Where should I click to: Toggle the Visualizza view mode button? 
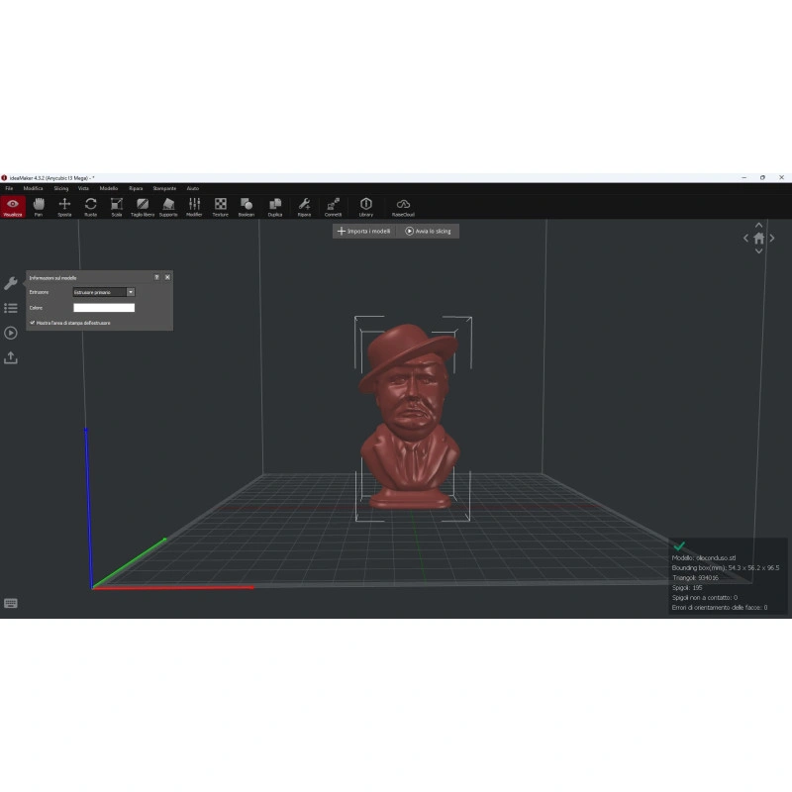pyautogui.click(x=13, y=207)
